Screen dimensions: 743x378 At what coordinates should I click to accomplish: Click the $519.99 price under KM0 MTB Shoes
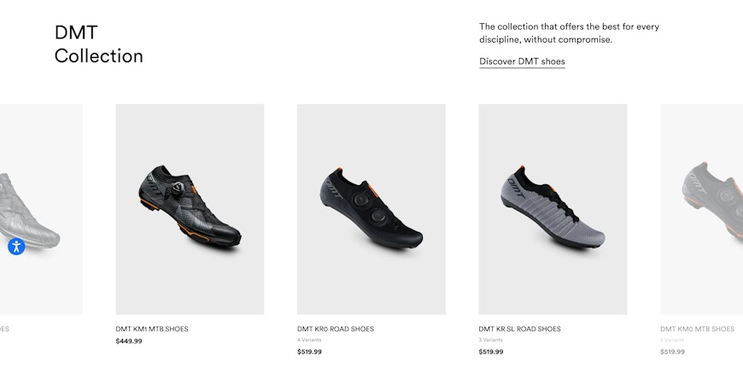click(672, 352)
